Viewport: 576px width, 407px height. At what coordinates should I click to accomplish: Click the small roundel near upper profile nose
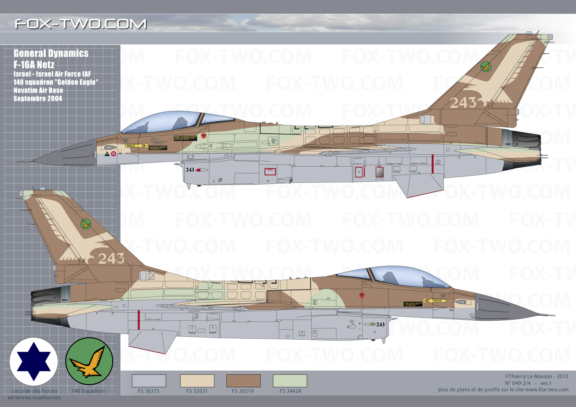point(113,154)
